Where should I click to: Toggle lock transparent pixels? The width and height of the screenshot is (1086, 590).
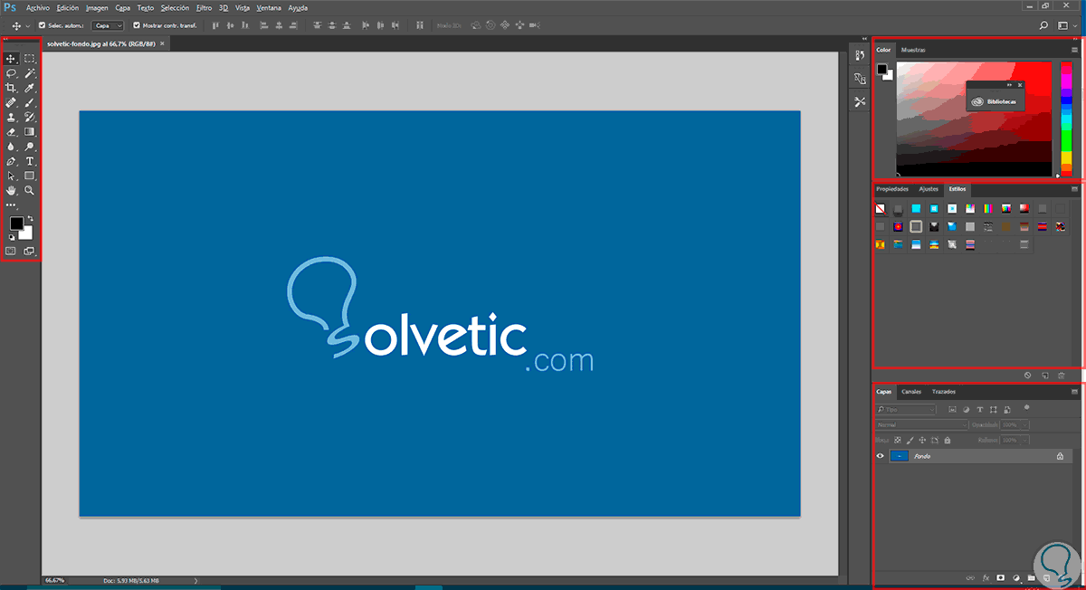tap(898, 440)
